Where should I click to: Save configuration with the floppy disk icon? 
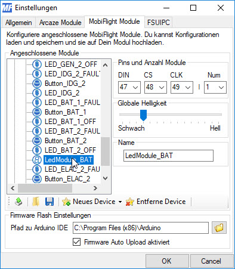(50, 202)
